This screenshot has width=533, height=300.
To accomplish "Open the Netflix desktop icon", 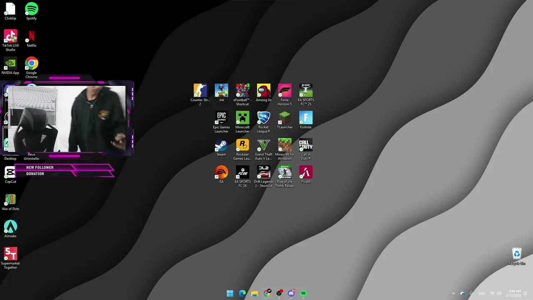I will click(x=32, y=38).
